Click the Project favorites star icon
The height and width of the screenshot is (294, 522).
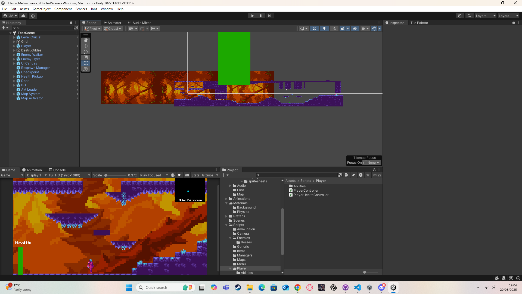click(368, 175)
